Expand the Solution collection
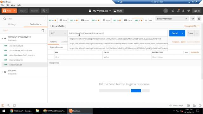The width and height of the screenshot is (203, 114). click(x=2, y=72)
